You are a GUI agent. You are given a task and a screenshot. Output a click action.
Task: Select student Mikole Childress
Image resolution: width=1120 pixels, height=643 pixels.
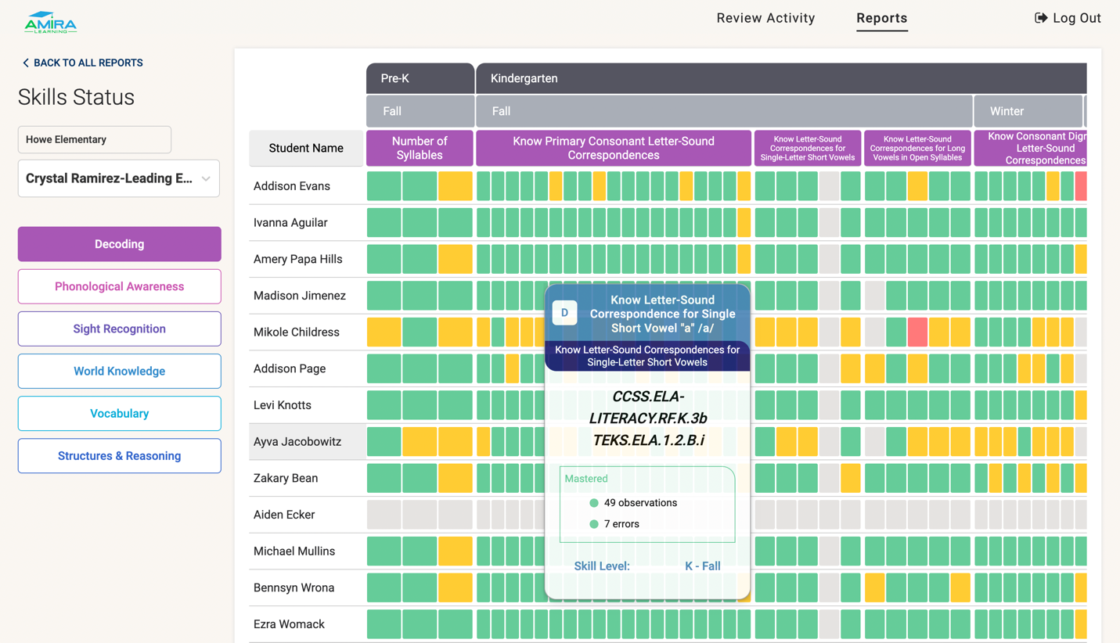coord(297,332)
